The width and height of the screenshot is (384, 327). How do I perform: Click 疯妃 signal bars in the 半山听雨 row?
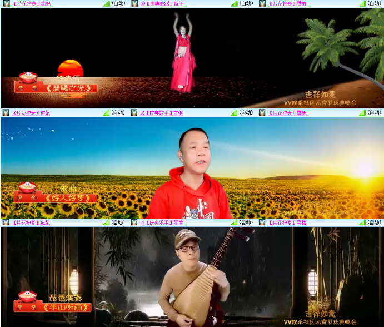pyautogui.click(x=106, y=222)
